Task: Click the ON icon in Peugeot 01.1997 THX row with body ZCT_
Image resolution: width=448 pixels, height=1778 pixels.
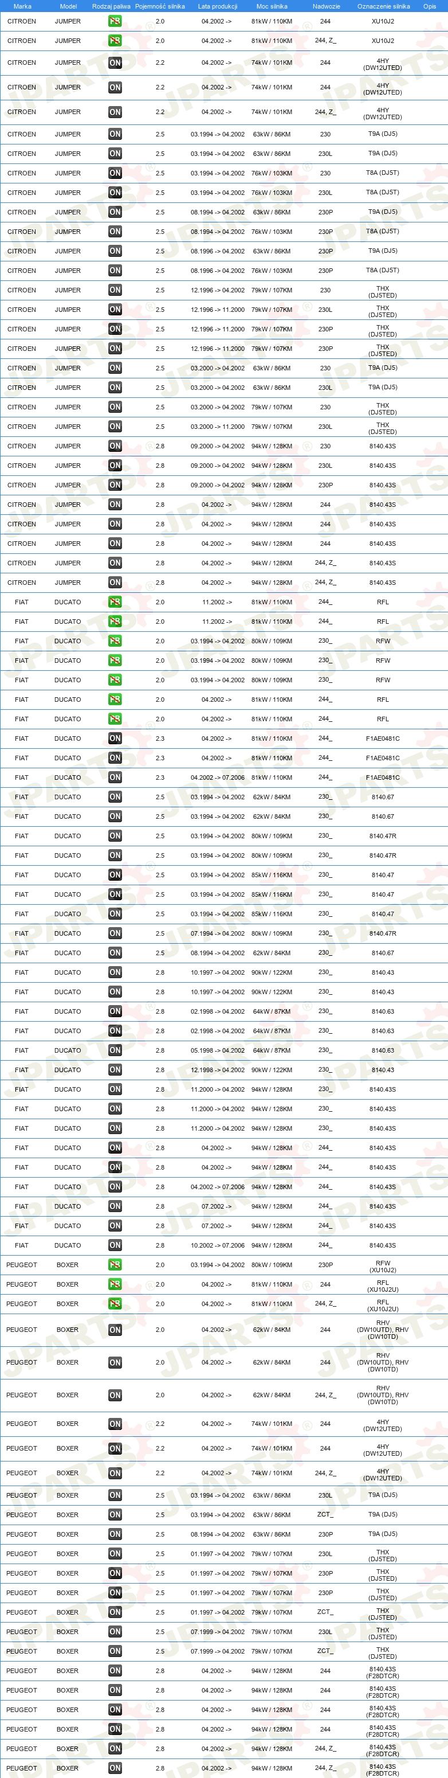Action: click(115, 1612)
